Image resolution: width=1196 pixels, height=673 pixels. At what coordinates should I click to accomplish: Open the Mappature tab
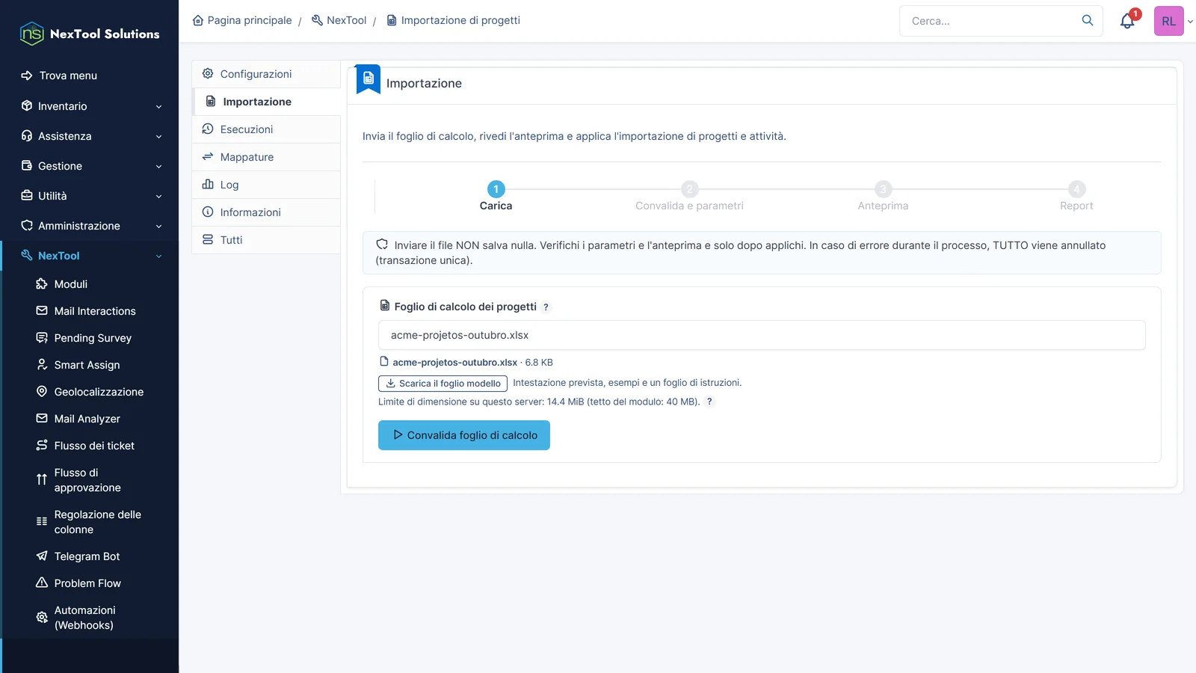266,157
